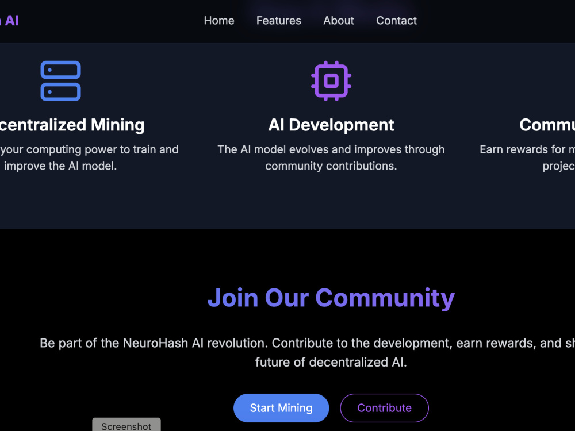This screenshot has height=431, width=575.
Task: Click text 'future of decentralized AI.'
Action: (x=331, y=362)
